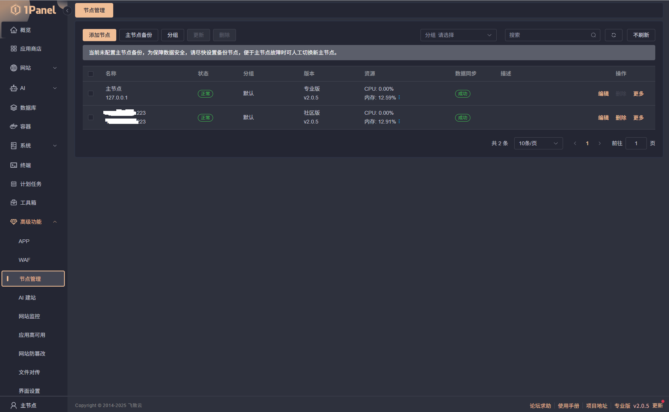The image size is (669, 412).
Task: Check the 主节点 row checkbox
Action: click(x=91, y=93)
